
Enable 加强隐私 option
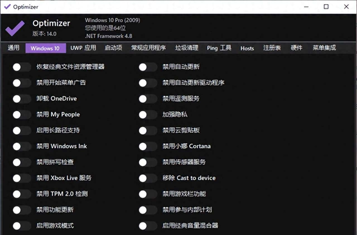pyautogui.click(x=148, y=115)
